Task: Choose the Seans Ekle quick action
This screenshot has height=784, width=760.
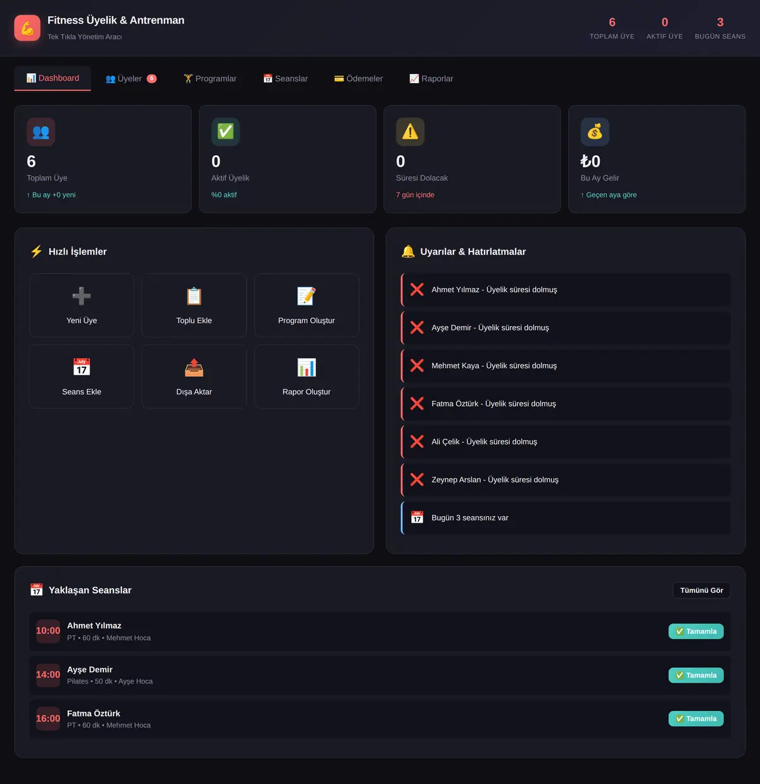Action: point(82,377)
